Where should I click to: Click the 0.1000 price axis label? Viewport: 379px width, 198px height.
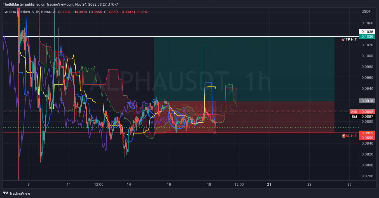pyautogui.click(x=367, y=56)
